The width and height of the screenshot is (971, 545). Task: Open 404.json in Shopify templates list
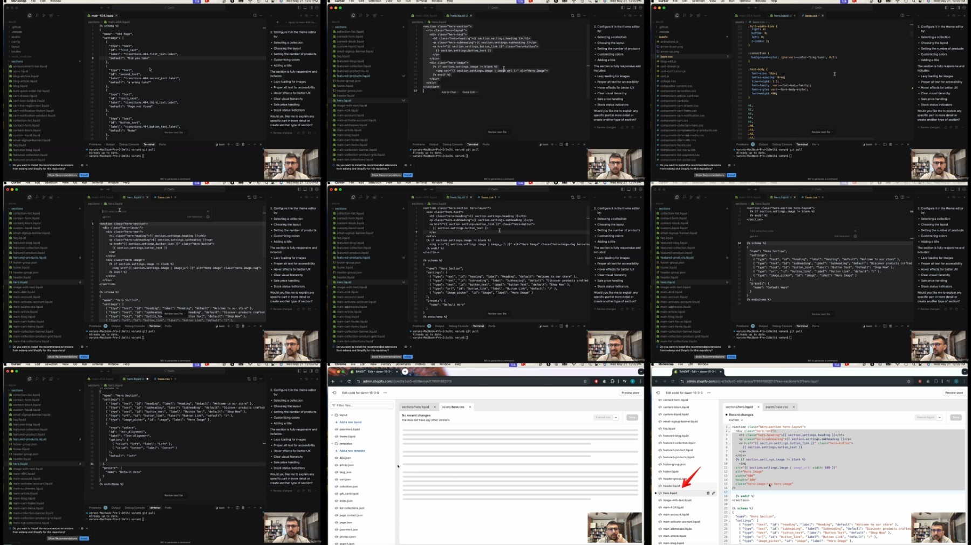click(345, 458)
